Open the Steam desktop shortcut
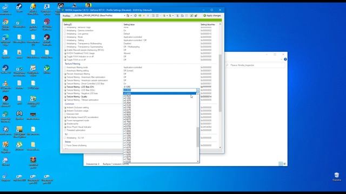Image resolution: width=346 pixels, height=194 pixels. pyautogui.click(x=19, y=8)
